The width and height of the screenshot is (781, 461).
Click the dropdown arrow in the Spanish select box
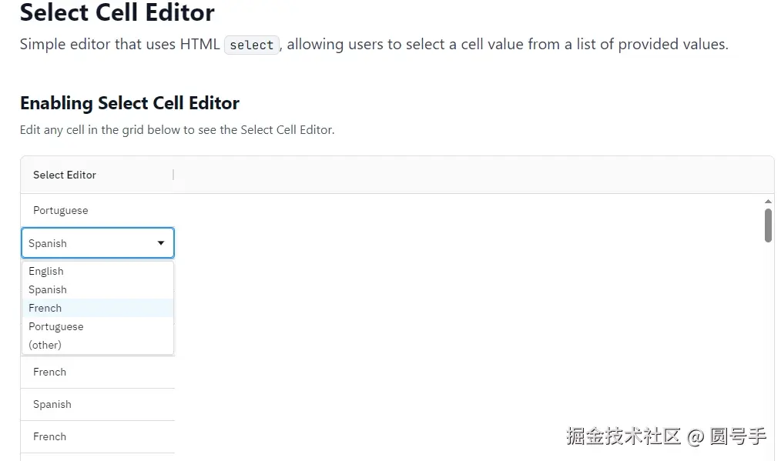(x=160, y=243)
